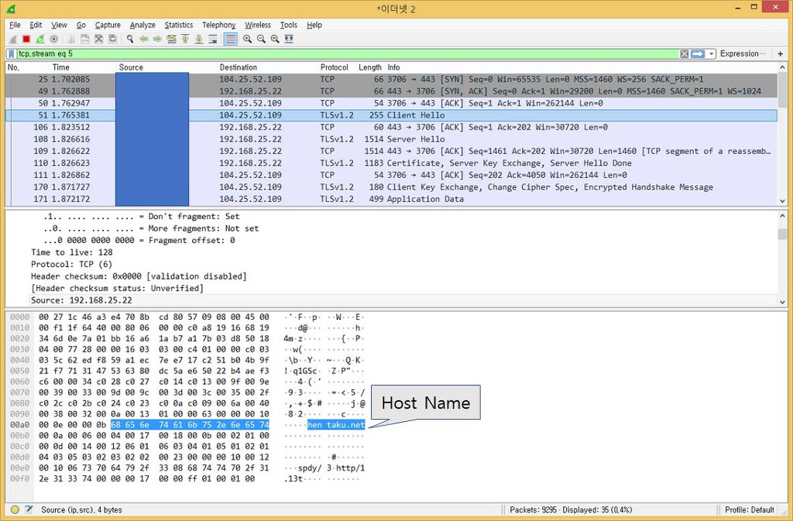Restart the current capture
The image size is (793, 521).
pyautogui.click(x=40, y=39)
